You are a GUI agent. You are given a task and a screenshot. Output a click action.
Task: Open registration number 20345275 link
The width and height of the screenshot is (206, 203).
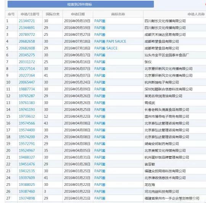[x=27, y=55]
